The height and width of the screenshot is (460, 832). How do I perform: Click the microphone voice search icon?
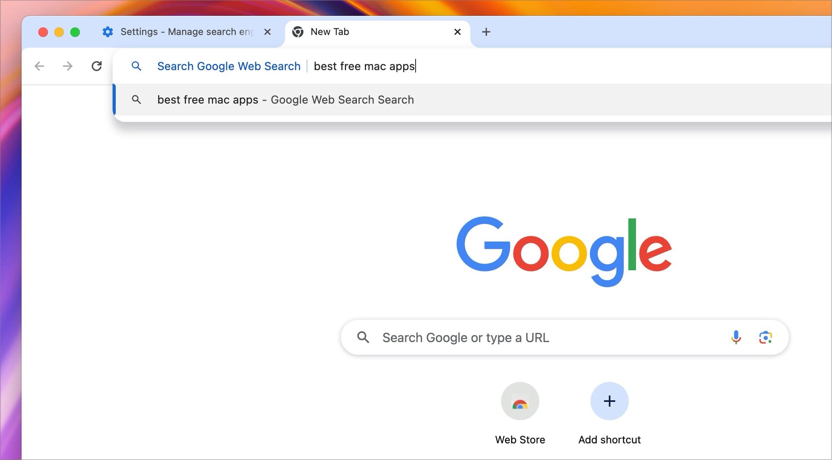coord(736,338)
